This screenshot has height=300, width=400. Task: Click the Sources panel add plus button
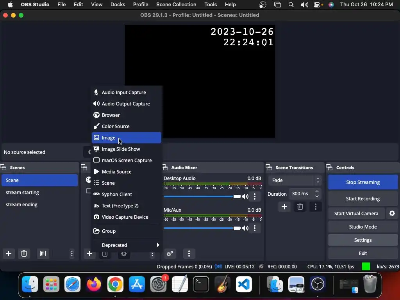click(89, 254)
